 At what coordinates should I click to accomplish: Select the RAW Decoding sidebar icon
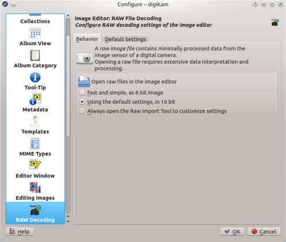(x=35, y=210)
